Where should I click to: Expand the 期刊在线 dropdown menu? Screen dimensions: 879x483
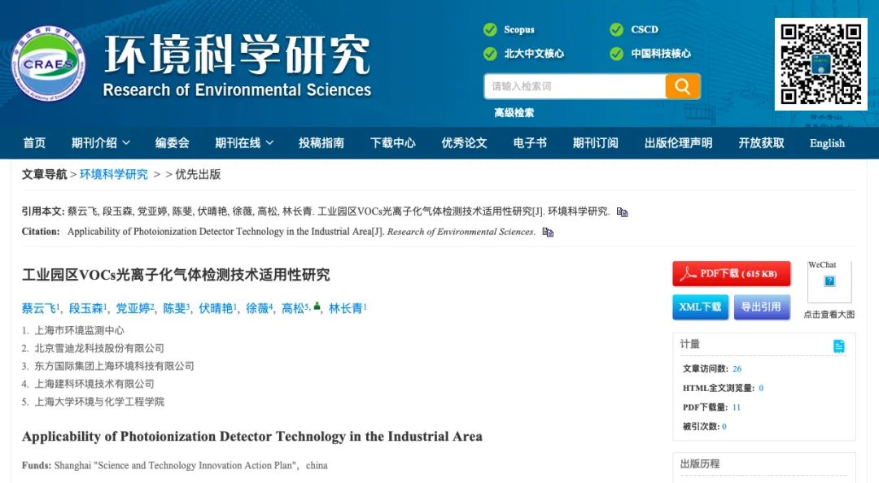coord(244,143)
